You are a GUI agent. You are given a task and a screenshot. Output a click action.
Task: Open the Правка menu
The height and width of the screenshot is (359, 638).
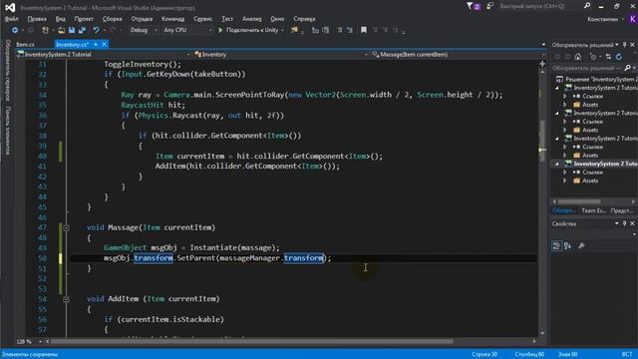pos(37,19)
